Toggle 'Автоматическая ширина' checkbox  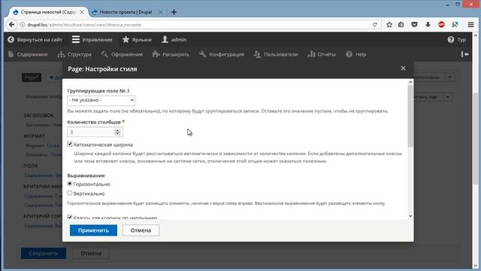[70, 144]
